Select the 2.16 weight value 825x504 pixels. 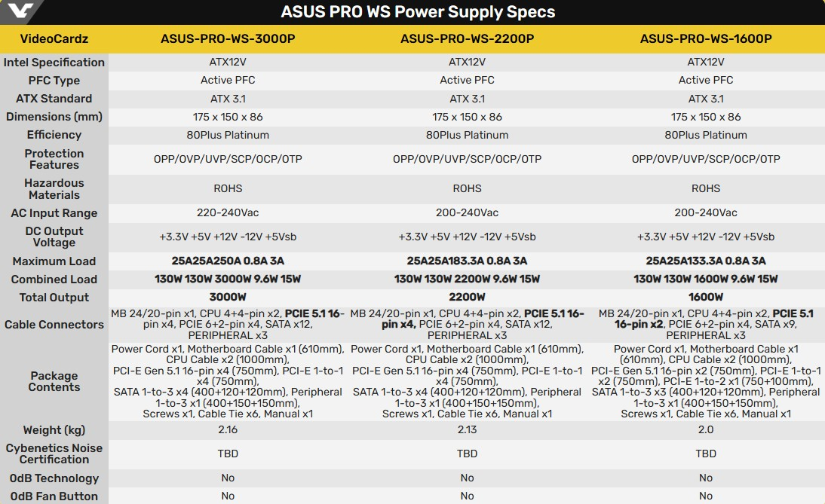[x=228, y=430]
